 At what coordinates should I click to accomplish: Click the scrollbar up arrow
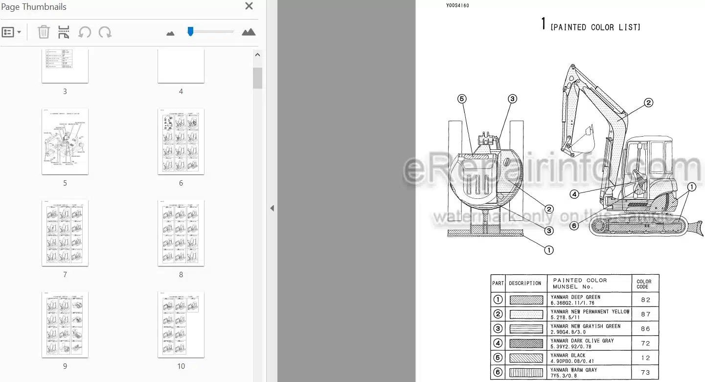click(x=258, y=55)
